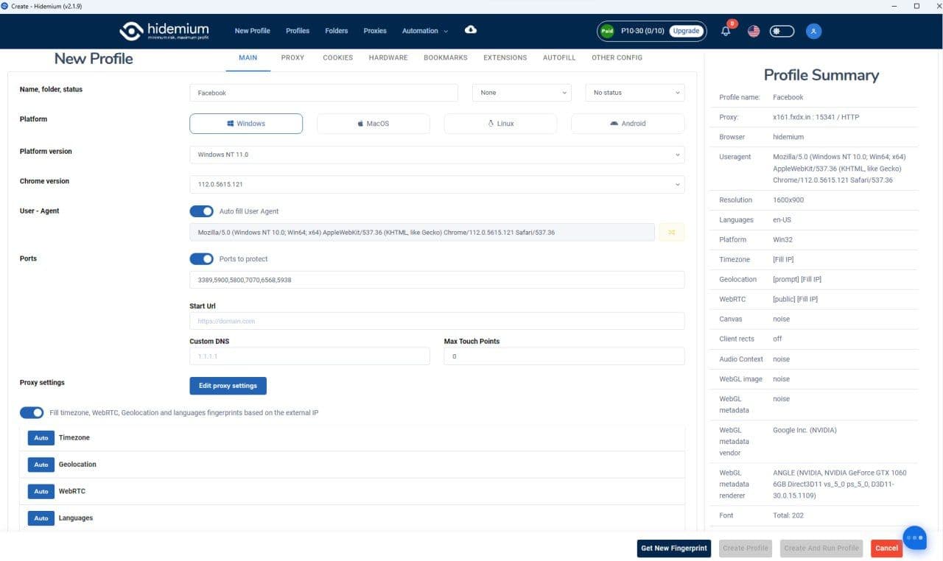Turn off Ports to protect toggle
943x561 pixels.
[201, 259]
